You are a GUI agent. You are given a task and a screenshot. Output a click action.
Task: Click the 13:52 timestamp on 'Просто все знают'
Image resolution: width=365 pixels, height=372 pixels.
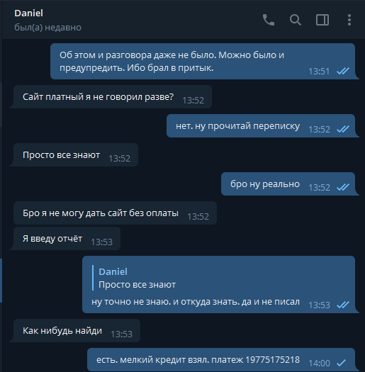tap(119, 159)
